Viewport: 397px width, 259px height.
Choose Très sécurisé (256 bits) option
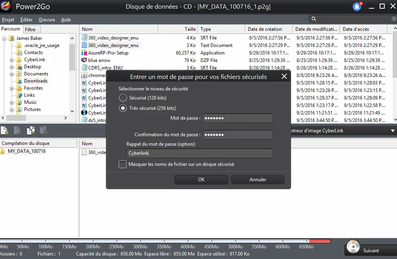click(123, 108)
